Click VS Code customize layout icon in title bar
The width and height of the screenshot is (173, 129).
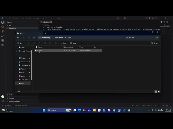[x=147, y=18]
